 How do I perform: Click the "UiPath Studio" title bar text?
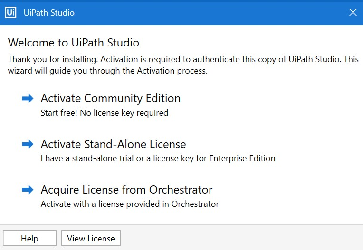(49, 12)
